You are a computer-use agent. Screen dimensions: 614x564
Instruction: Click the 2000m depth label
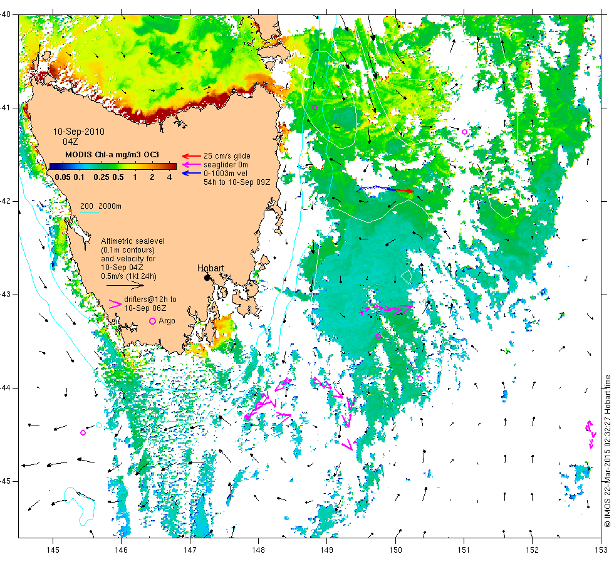(x=110, y=206)
